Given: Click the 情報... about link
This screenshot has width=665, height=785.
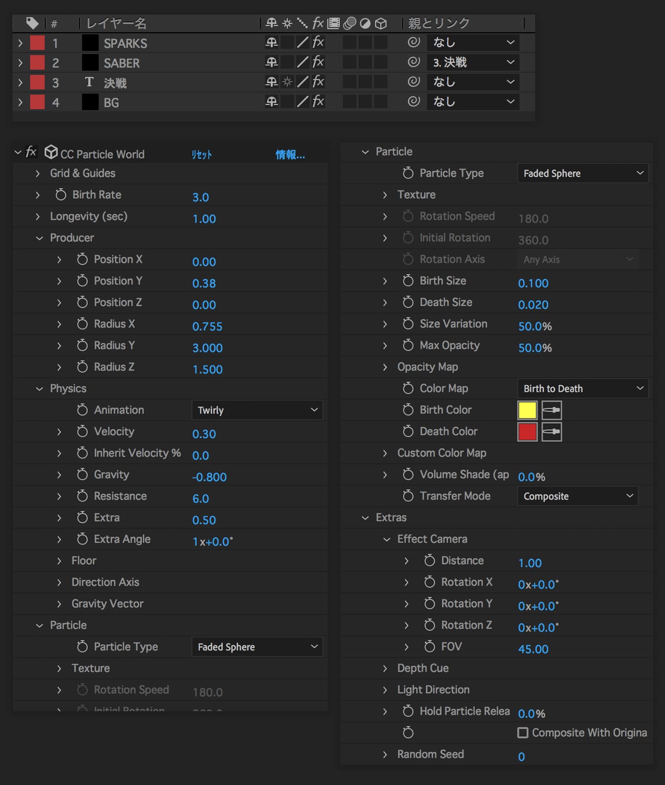Looking at the screenshot, I should (290, 154).
